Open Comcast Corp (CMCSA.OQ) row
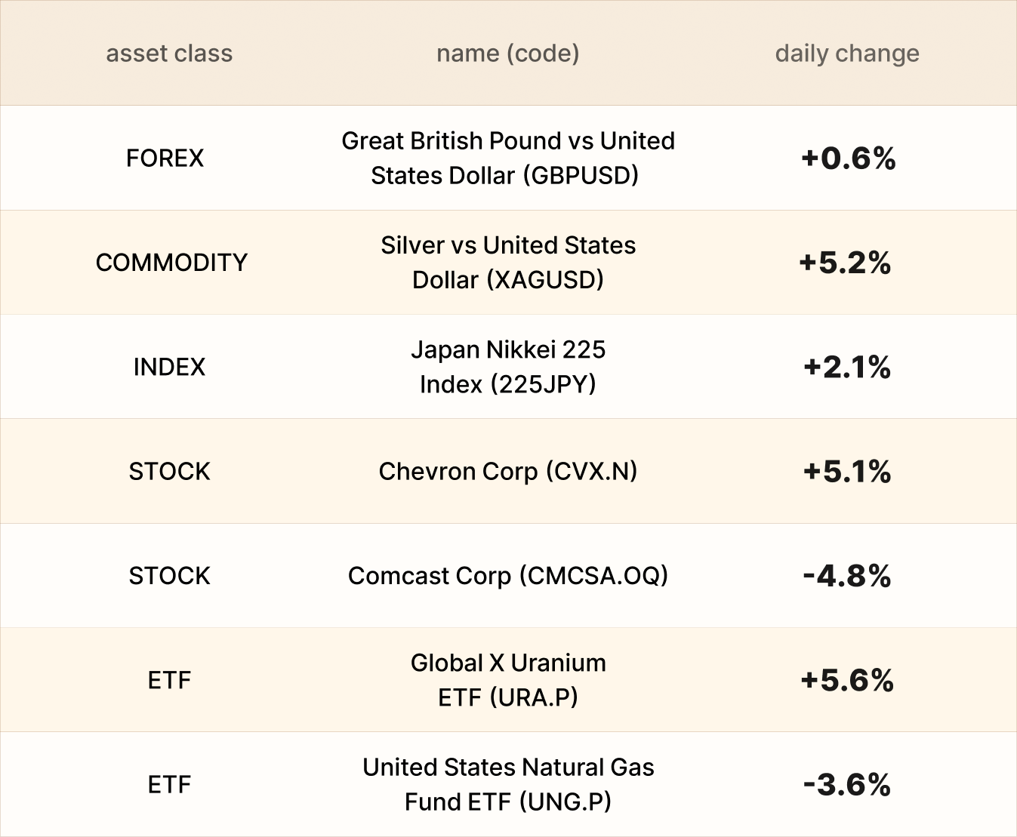Viewport: 1017px width, 837px height. click(x=507, y=576)
